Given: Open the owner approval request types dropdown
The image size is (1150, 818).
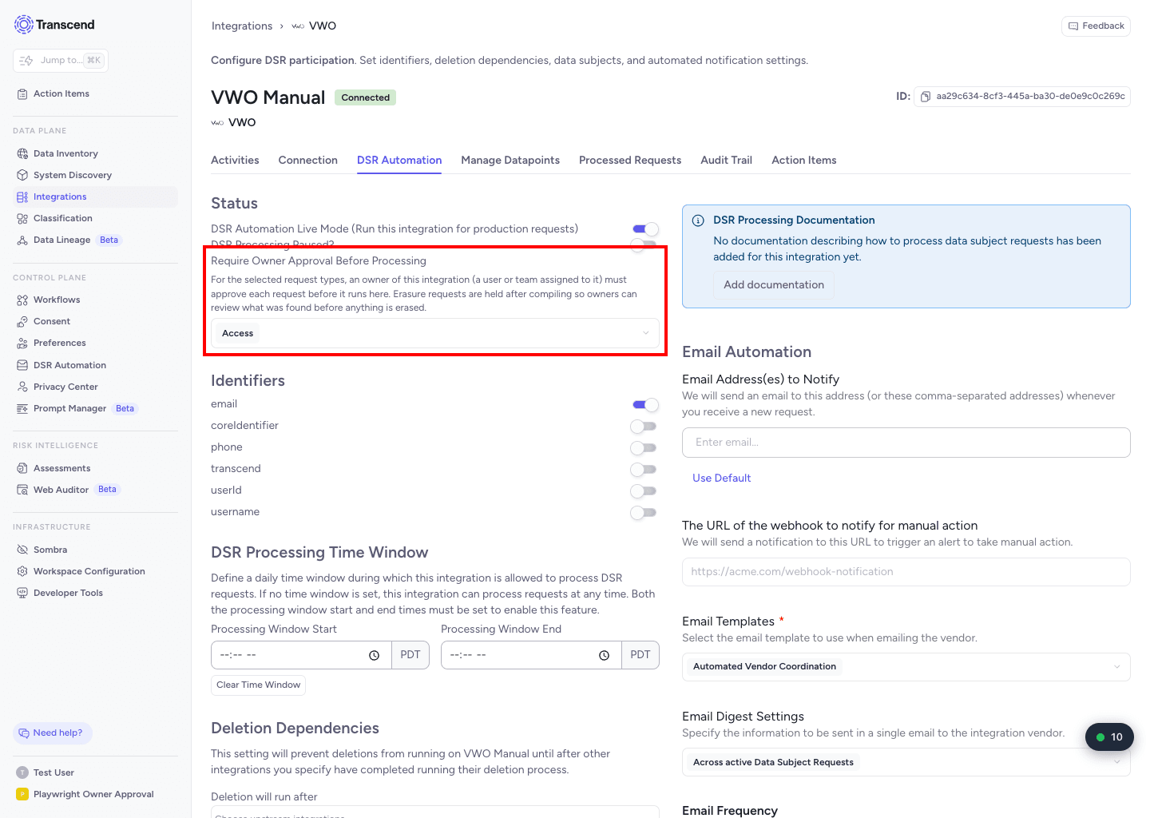Looking at the screenshot, I should pyautogui.click(x=435, y=333).
